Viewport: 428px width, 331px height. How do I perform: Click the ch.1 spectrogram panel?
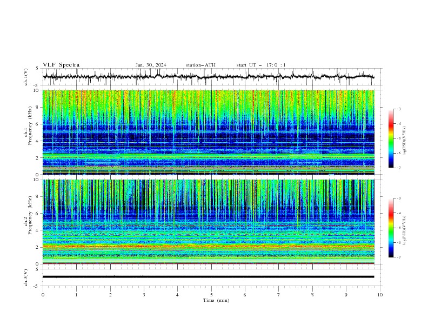208,132
